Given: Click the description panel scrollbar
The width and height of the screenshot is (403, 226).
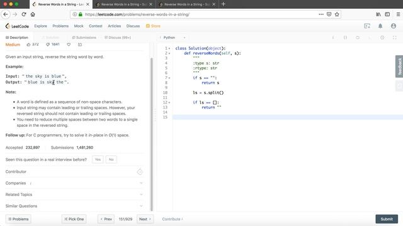Looking at the screenshot, I should pos(151,134).
